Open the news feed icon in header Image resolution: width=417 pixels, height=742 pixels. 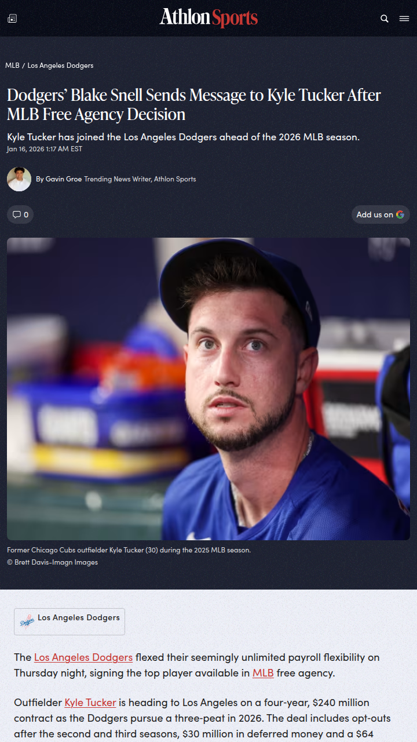[12, 19]
